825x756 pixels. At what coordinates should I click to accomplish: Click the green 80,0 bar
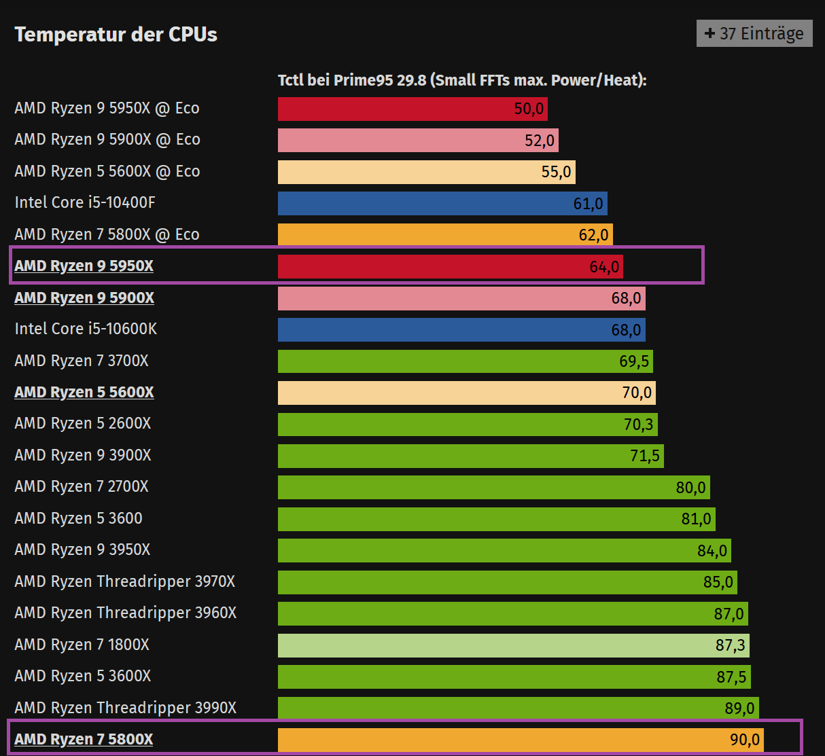click(494, 488)
